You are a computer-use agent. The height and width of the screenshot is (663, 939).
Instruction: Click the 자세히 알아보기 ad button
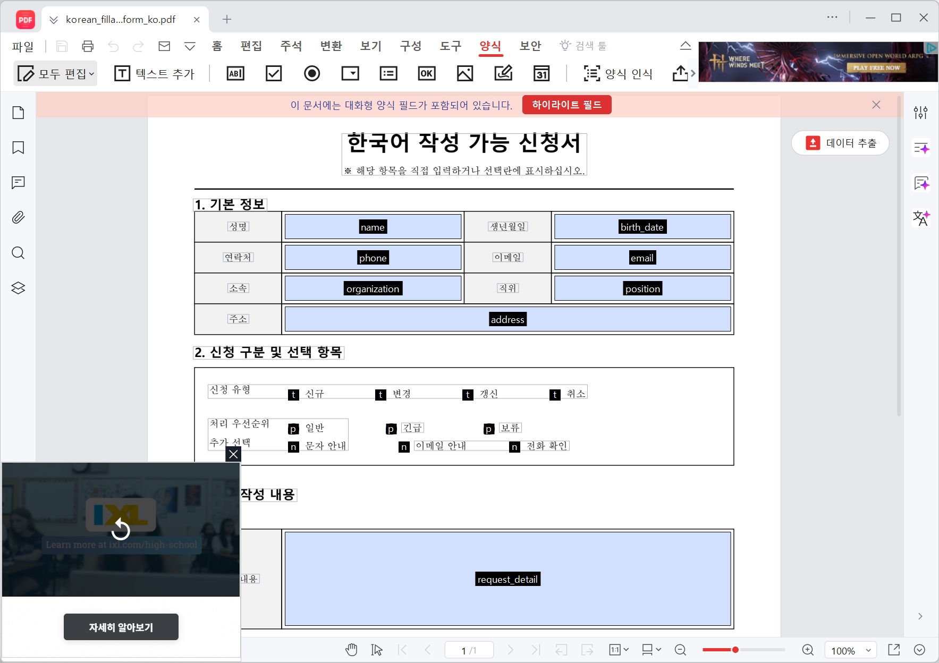tap(121, 627)
